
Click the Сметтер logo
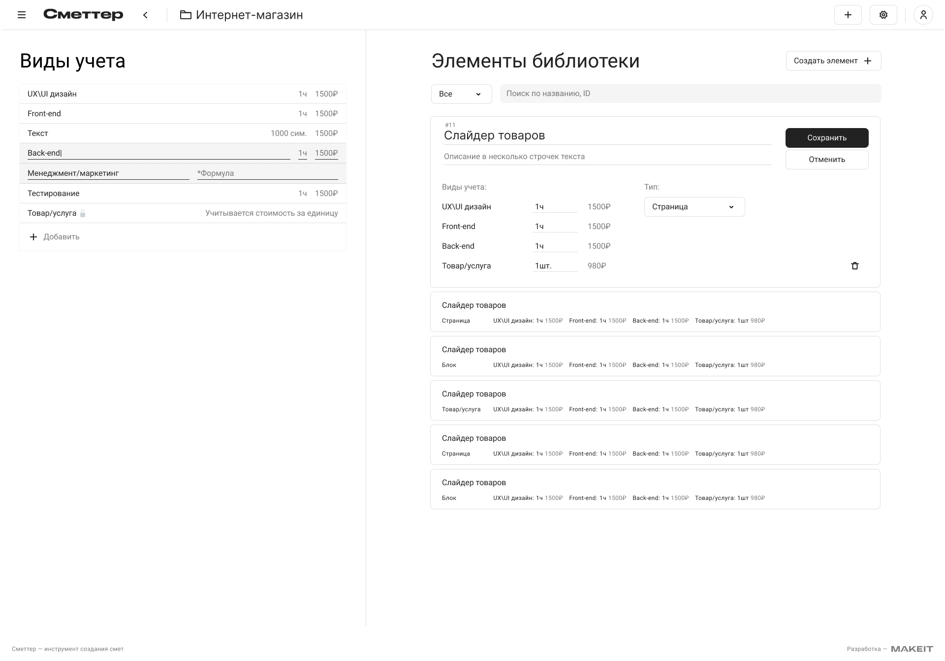pyautogui.click(x=83, y=15)
